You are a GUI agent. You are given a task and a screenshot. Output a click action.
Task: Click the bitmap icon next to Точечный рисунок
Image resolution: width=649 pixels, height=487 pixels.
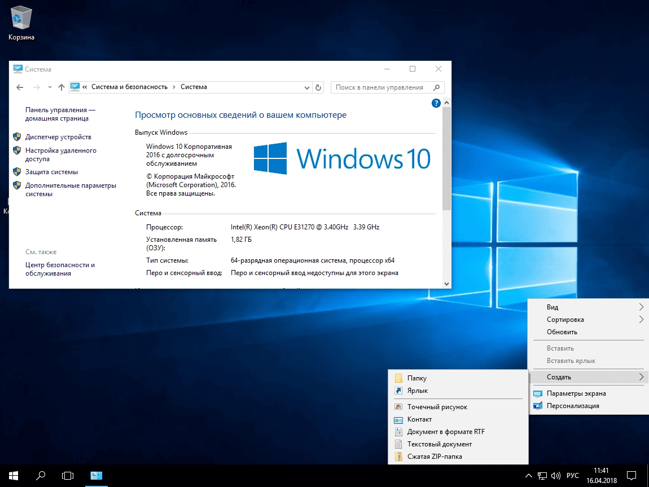398,407
